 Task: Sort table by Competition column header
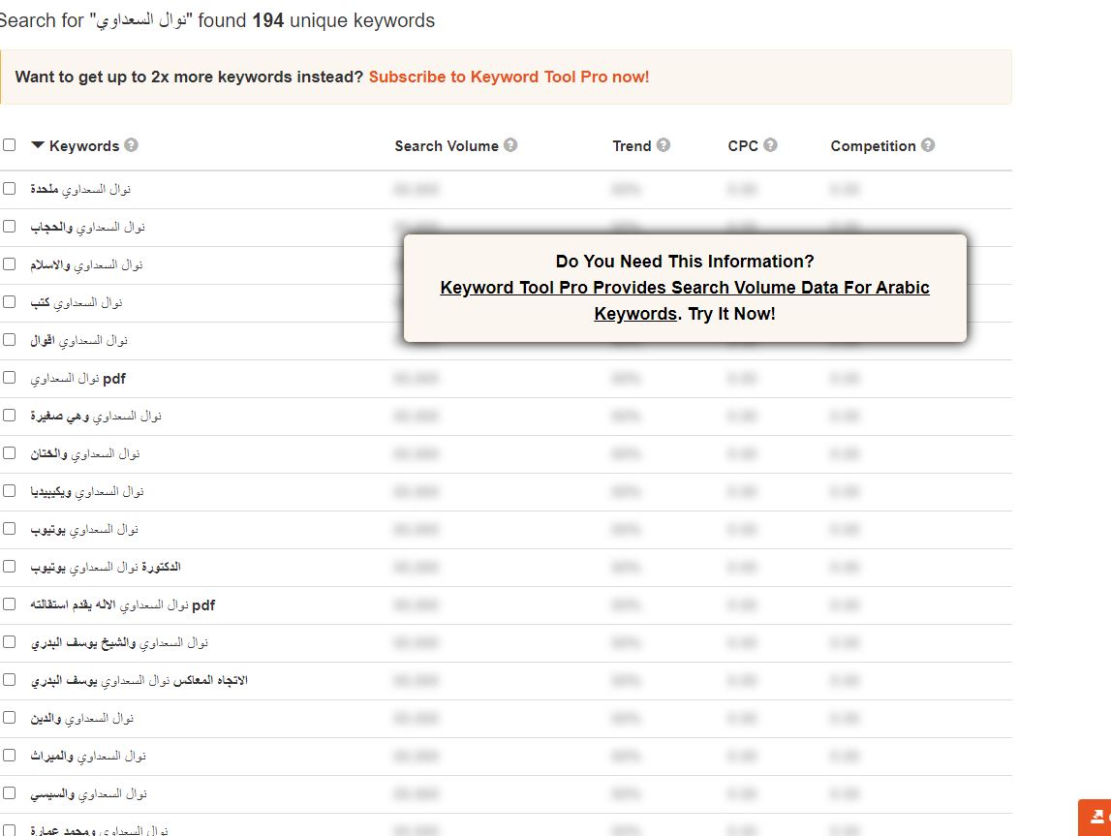click(x=873, y=146)
